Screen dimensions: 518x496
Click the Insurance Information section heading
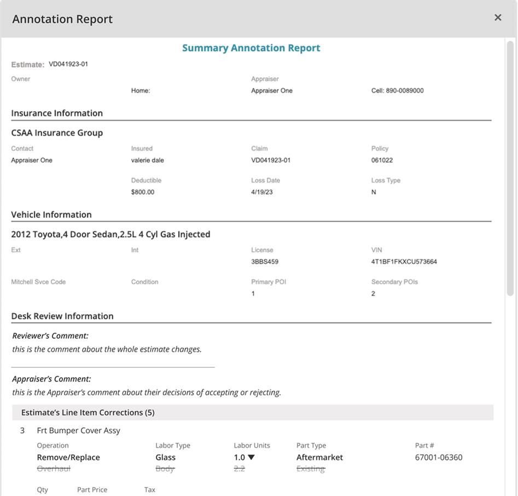point(57,113)
